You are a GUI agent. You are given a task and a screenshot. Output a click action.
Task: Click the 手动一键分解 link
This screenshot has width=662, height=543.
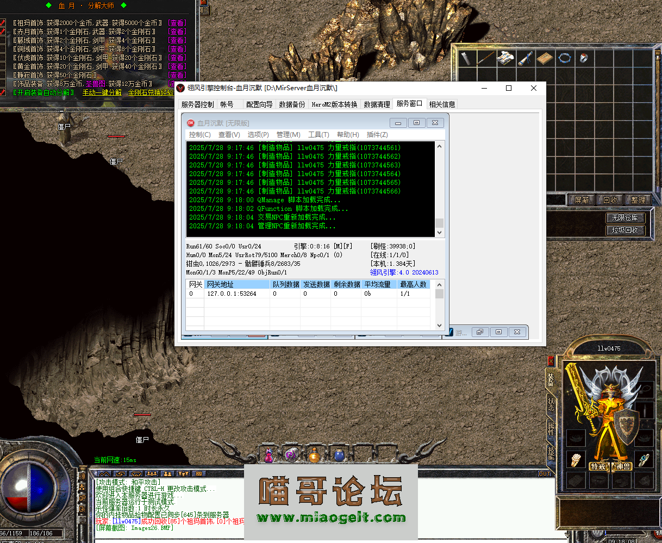point(103,93)
